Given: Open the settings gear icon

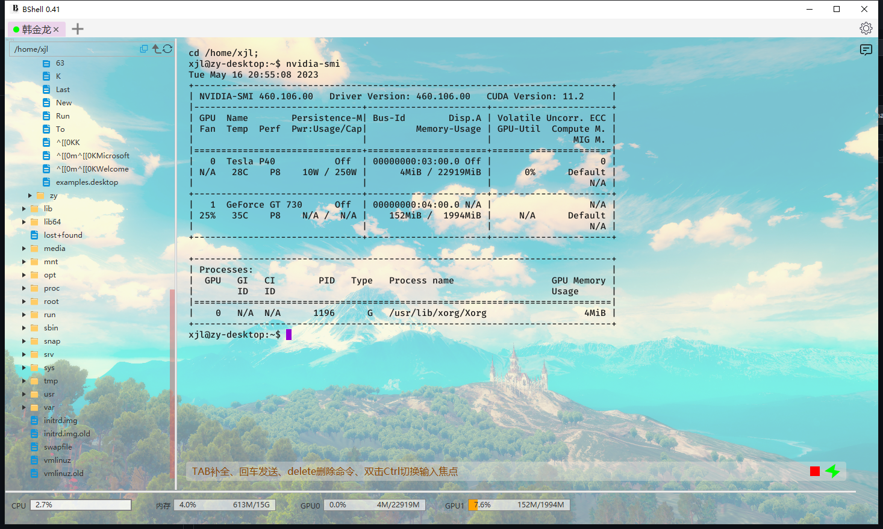Looking at the screenshot, I should tap(866, 28).
